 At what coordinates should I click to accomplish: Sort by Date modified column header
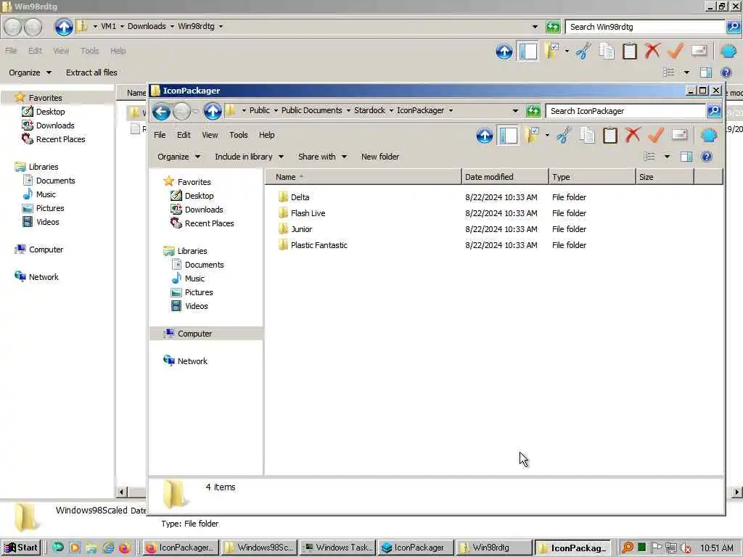point(505,177)
